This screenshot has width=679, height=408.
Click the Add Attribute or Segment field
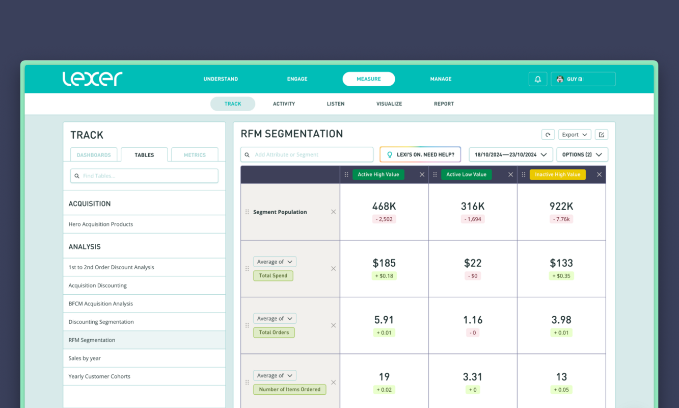coord(307,154)
